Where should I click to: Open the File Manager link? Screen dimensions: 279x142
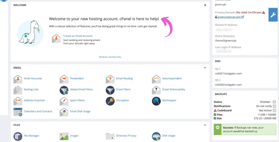coord(32,135)
